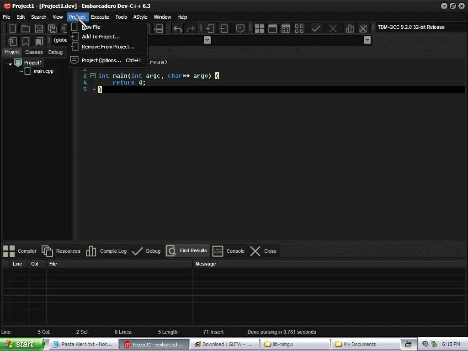Click the Undo arrow toolbar icon
This screenshot has width=468, height=351.
click(x=178, y=29)
